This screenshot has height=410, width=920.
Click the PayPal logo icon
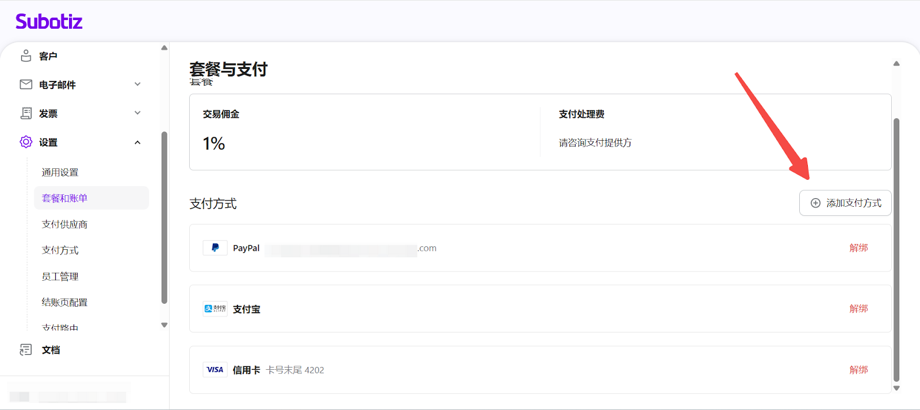click(215, 248)
